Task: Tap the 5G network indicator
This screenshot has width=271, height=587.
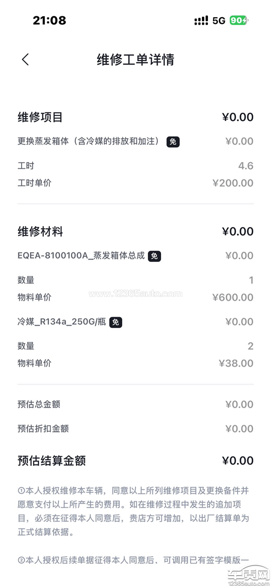Action: 219,21
